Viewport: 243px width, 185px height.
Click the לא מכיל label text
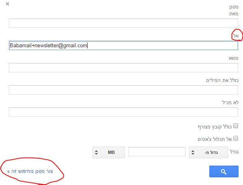pyautogui.click(x=230, y=103)
